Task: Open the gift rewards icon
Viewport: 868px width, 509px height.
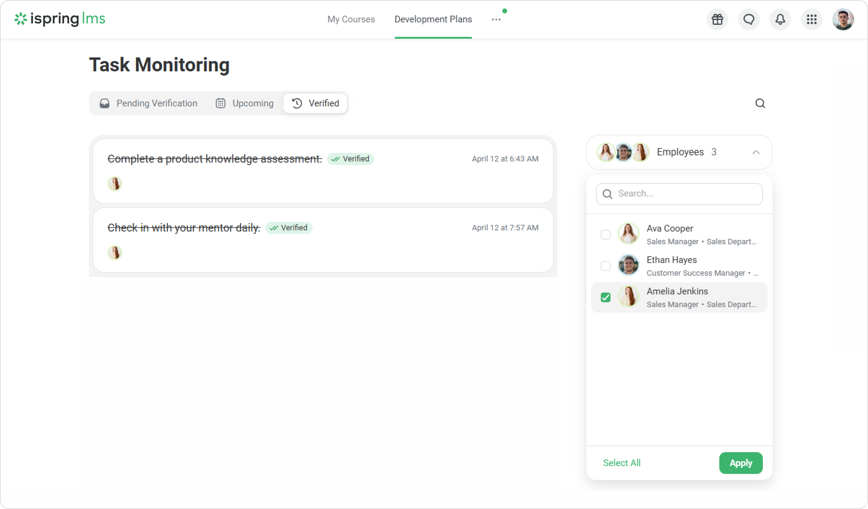Action: pos(717,19)
